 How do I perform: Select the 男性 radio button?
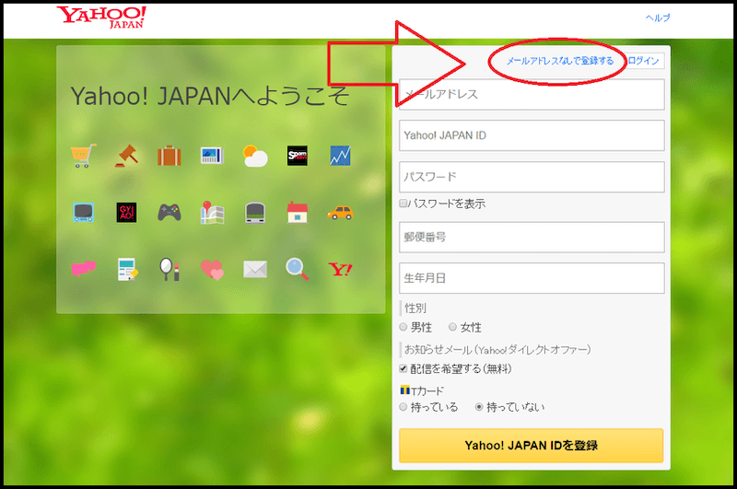[x=404, y=327]
